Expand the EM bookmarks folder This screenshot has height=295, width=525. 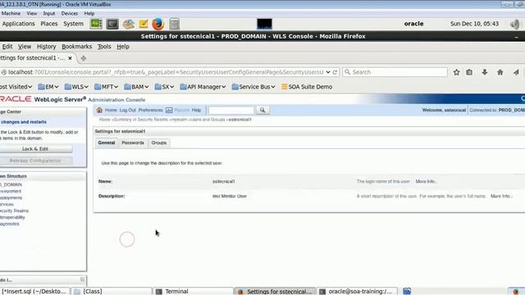click(x=48, y=87)
